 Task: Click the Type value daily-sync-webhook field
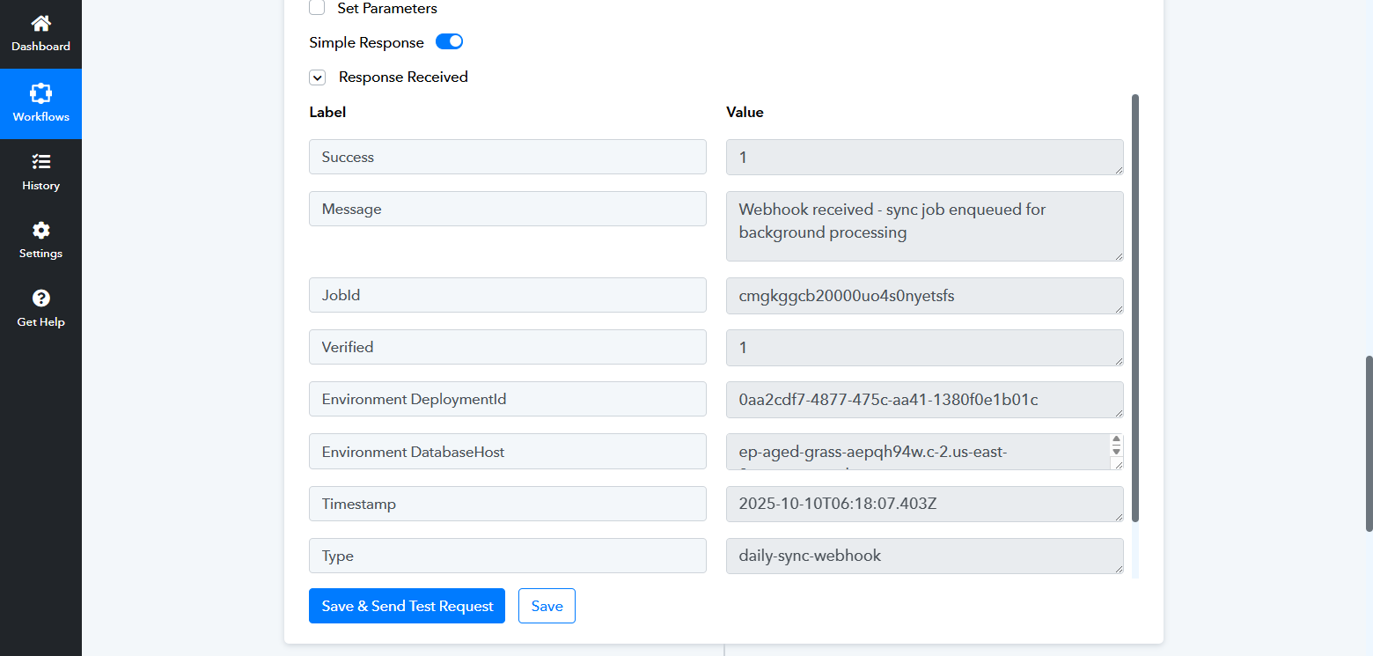tap(924, 556)
